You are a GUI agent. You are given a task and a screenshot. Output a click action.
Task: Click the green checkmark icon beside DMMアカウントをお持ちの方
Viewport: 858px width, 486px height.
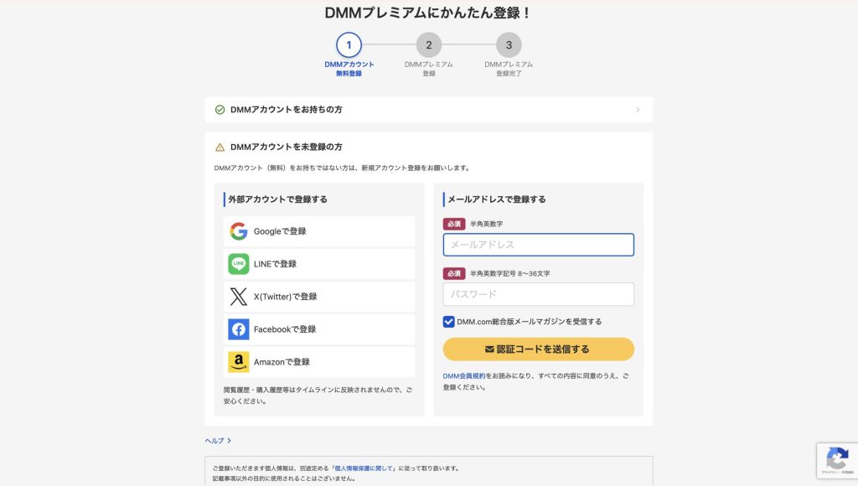click(x=220, y=110)
